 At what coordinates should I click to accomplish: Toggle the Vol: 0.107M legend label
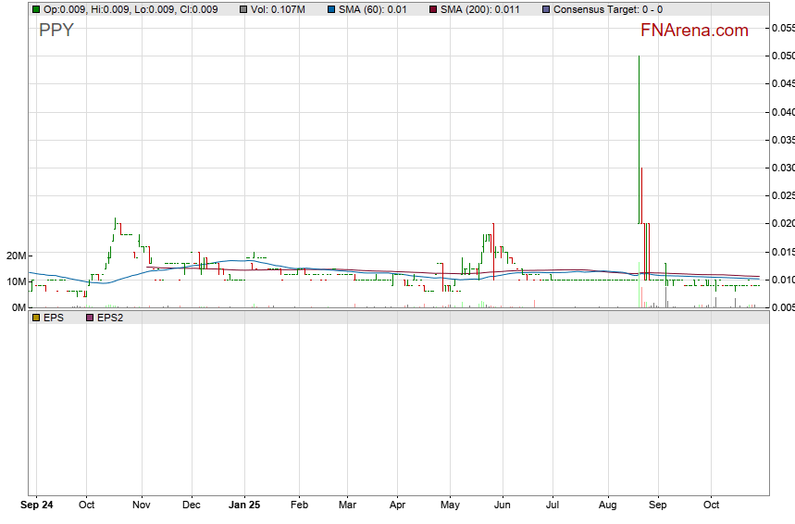click(278, 9)
